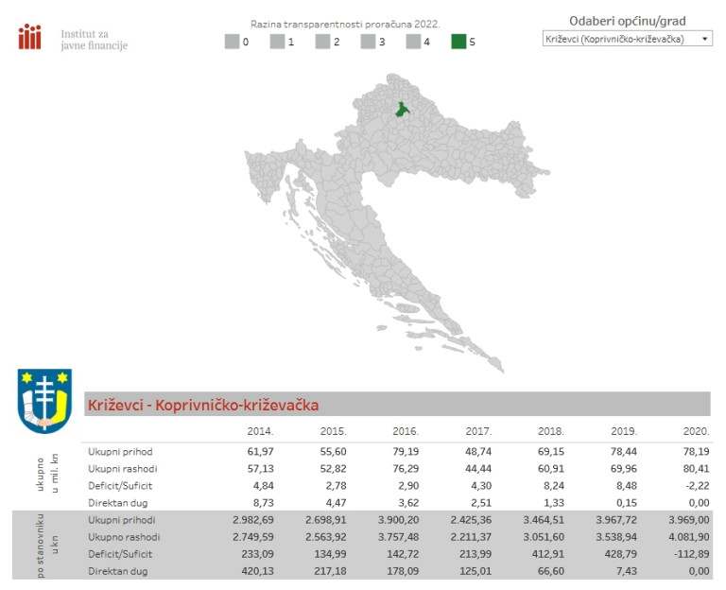Select transparency level 1 legend swatch
Viewport: 726px width, 590px height.
[277, 42]
